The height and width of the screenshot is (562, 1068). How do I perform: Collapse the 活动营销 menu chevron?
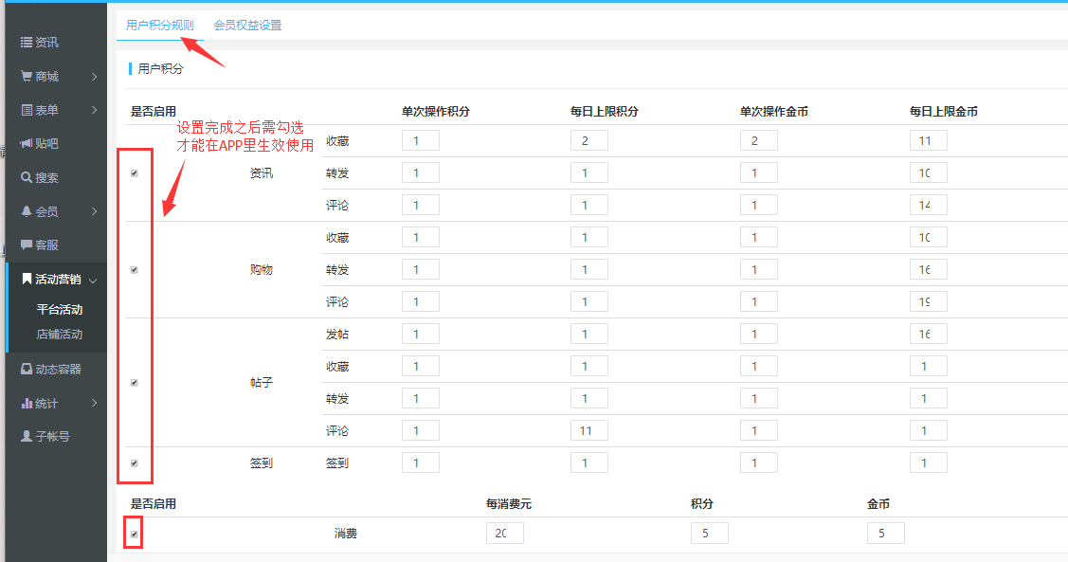93,280
